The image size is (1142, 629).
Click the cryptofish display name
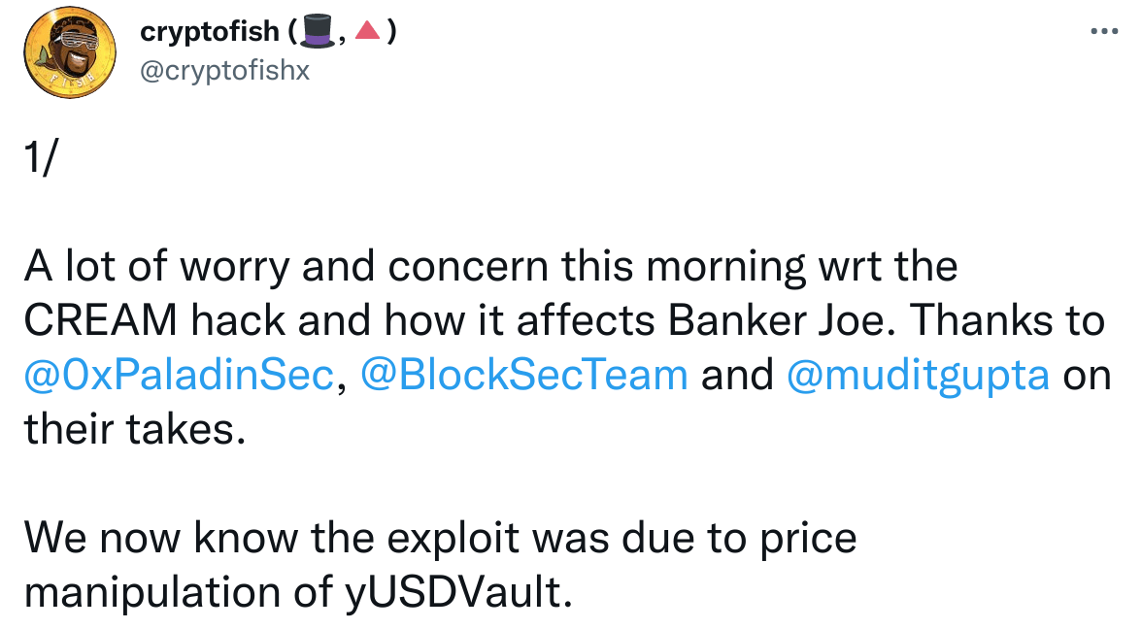tap(211, 33)
